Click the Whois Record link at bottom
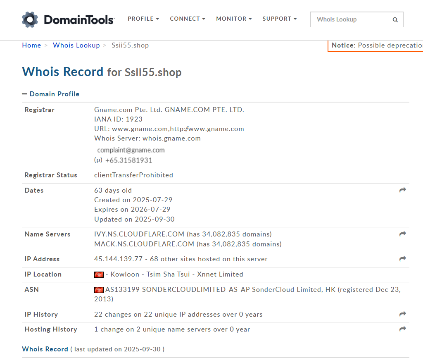The width and height of the screenshot is (423, 358). click(x=45, y=349)
